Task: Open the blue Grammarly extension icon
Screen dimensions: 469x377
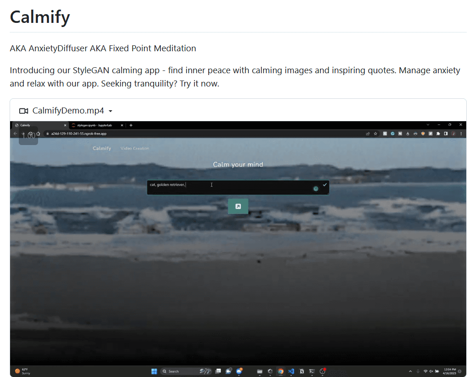Action: point(392,133)
